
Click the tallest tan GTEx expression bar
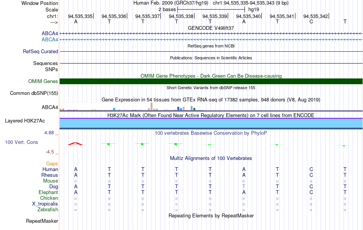(x=151, y=106)
